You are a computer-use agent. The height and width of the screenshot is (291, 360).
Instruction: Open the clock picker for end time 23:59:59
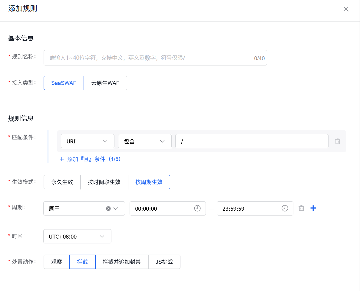click(x=284, y=208)
